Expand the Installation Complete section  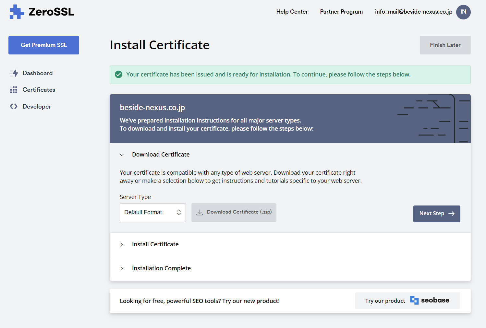[122, 269]
